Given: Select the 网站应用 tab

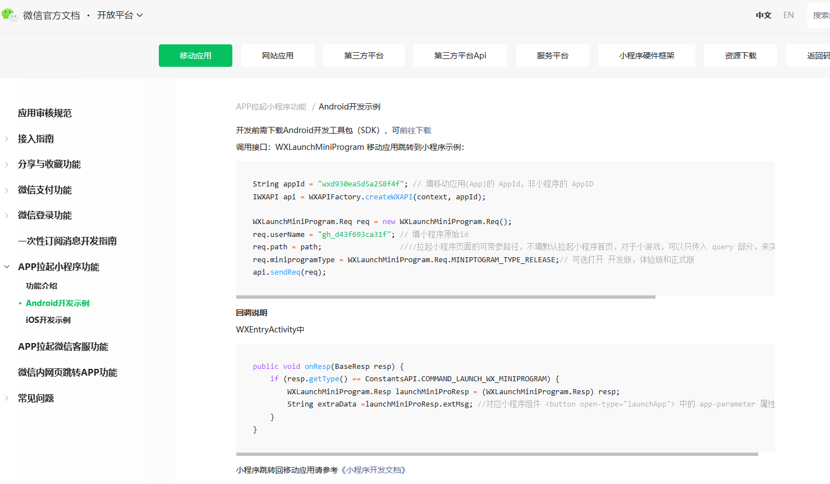Looking at the screenshot, I should [x=278, y=56].
